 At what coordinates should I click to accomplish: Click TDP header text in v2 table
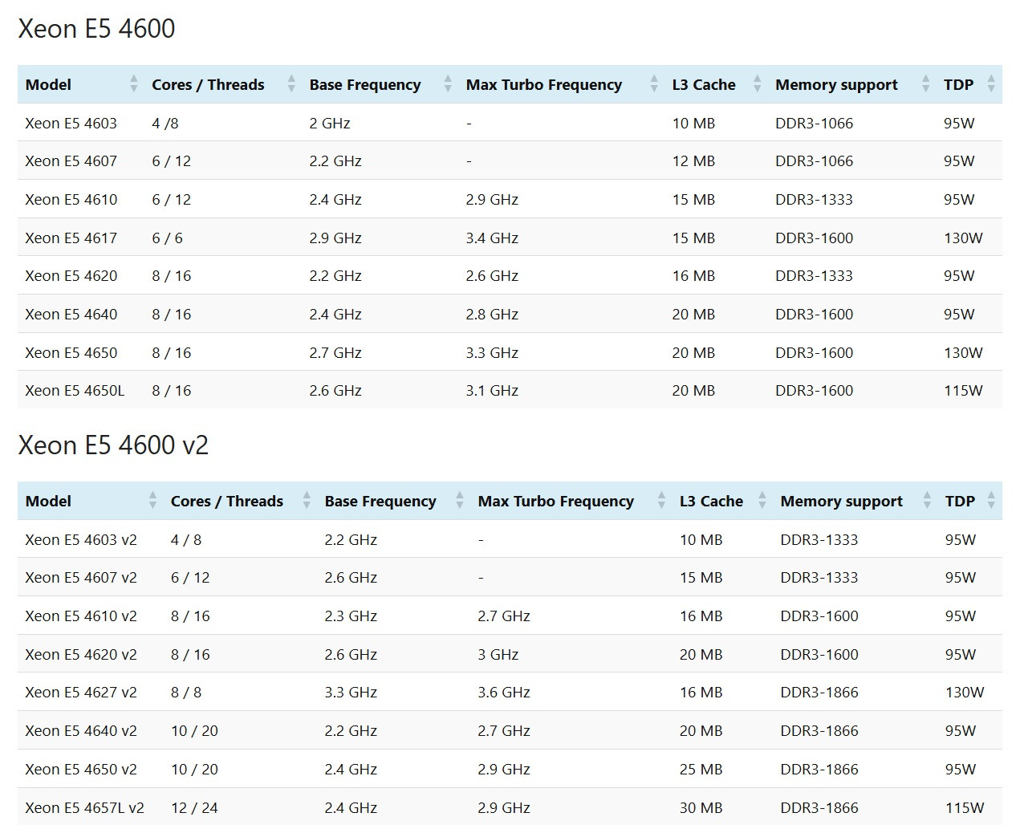(960, 501)
